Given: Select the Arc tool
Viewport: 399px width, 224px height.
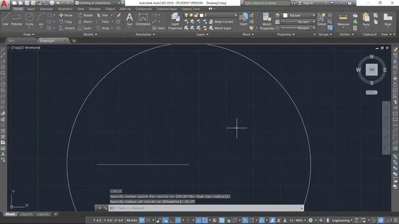Looking at the screenshot, I should click(41, 19).
